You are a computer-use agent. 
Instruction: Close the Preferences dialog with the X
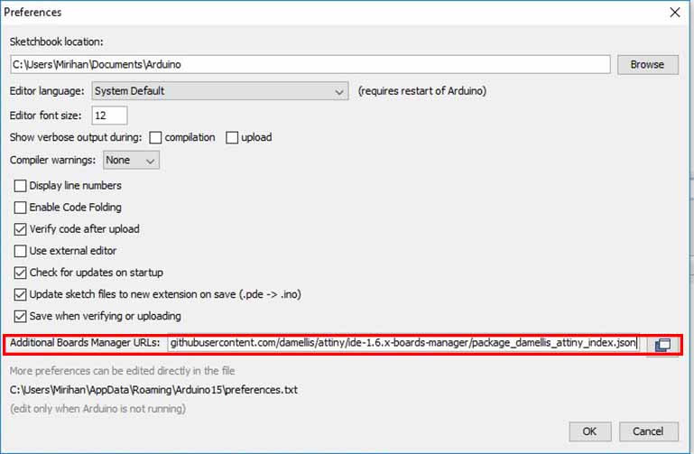point(674,13)
